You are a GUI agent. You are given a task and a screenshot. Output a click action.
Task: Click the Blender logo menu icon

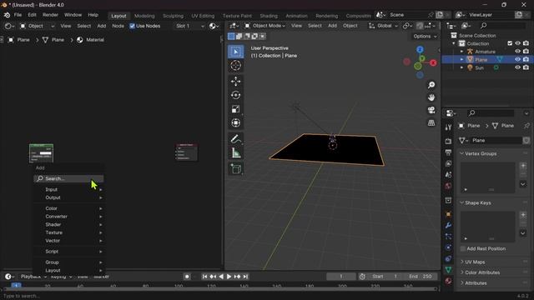7,15
